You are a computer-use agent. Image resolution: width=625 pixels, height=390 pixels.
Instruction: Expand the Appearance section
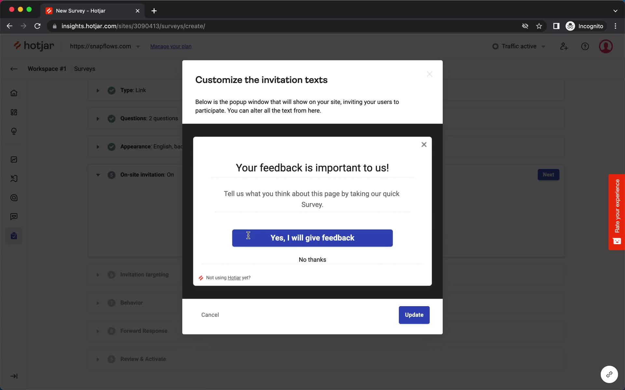(x=98, y=147)
